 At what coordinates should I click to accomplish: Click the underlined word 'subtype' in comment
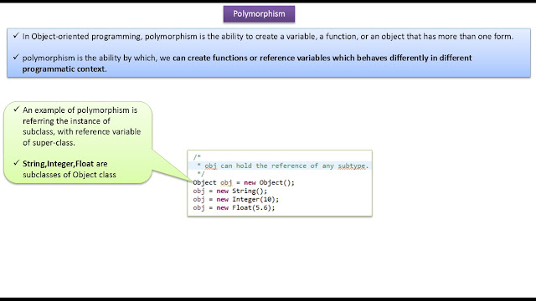[352, 166]
